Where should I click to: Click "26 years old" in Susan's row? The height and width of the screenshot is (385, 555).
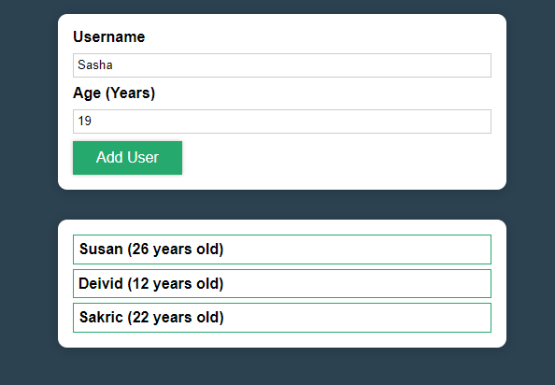(x=176, y=250)
